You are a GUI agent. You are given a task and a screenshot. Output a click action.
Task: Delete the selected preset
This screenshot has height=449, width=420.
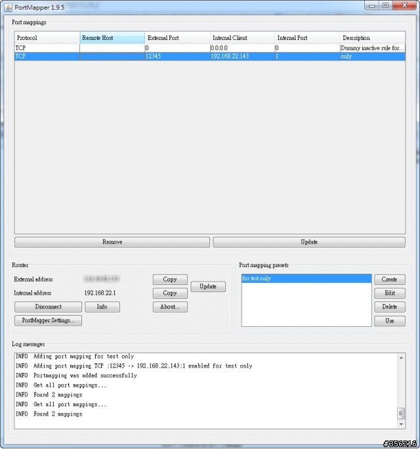tap(390, 307)
